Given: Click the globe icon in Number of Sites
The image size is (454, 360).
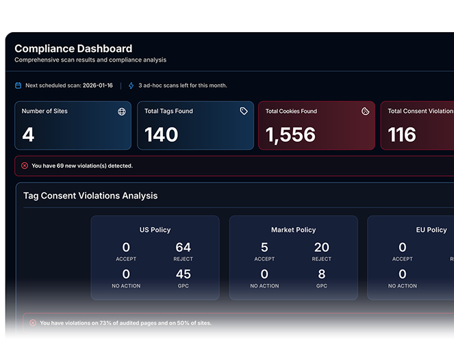Looking at the screenshot, I should coord(121,112).
